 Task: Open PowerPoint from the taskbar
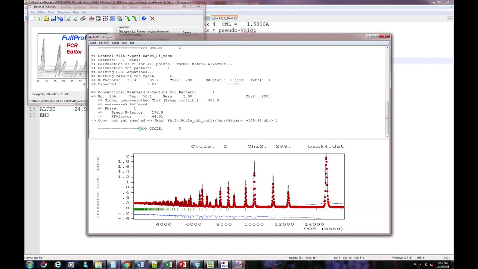(182, 265)
